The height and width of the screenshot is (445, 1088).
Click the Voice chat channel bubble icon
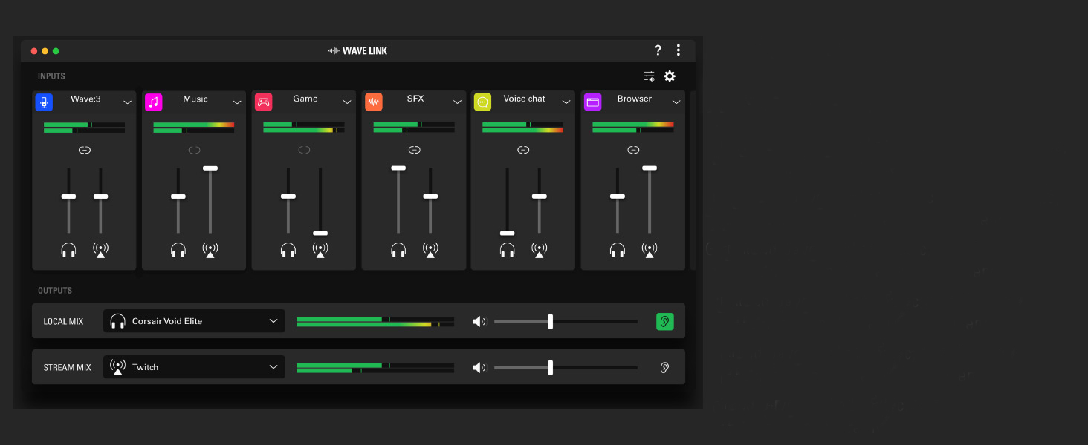coord(483,102)
